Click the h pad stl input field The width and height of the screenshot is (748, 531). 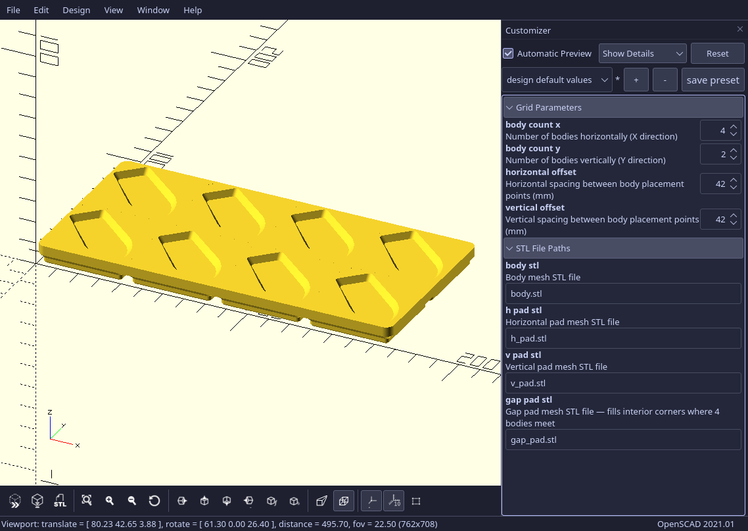[x=623, y=339]
